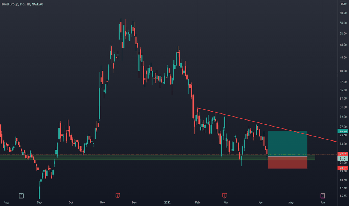Click the Aug label on time axis

tap(6, 202)
